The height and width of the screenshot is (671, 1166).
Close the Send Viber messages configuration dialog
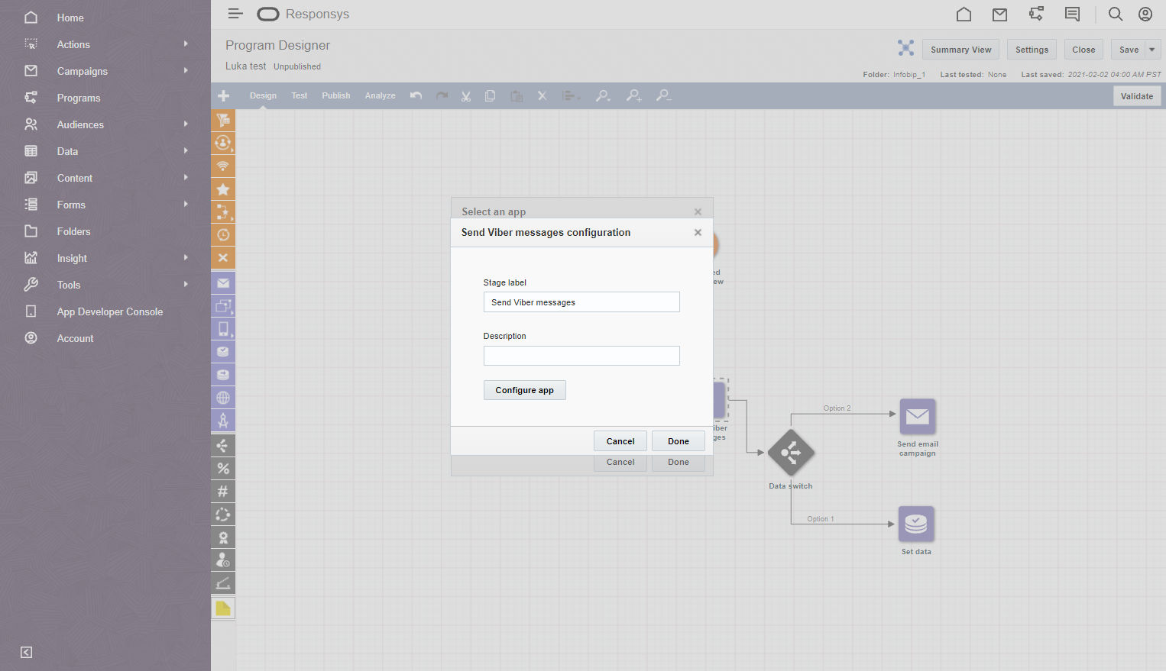point(698,233)
